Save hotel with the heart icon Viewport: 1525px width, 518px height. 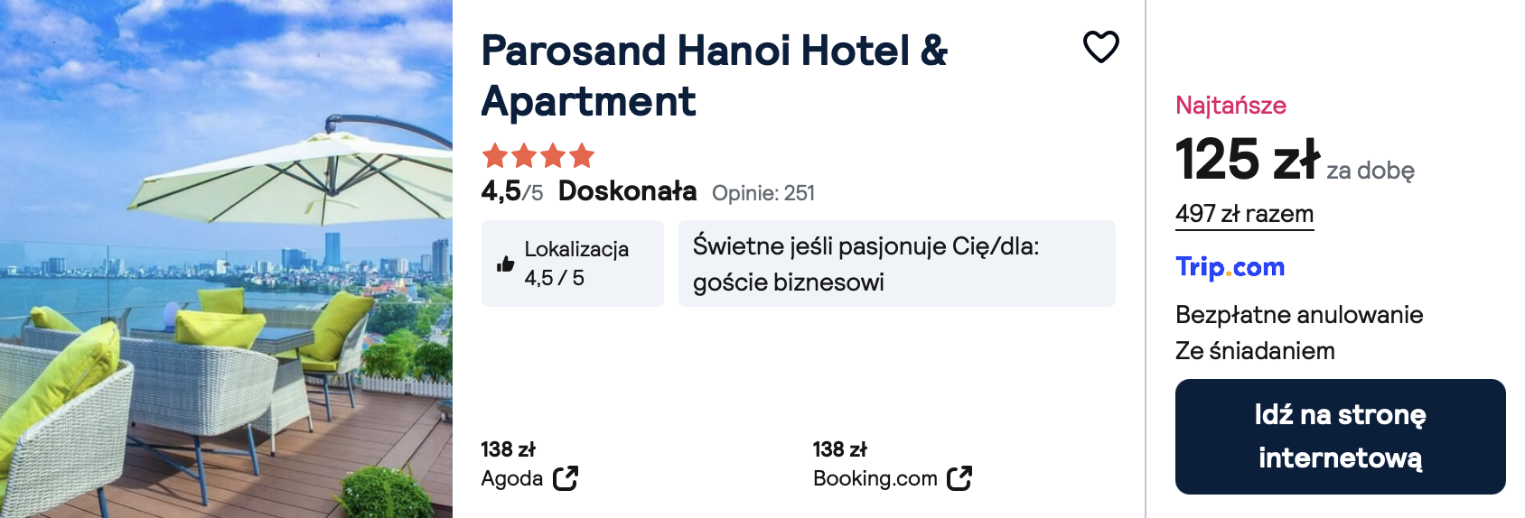1100,47
